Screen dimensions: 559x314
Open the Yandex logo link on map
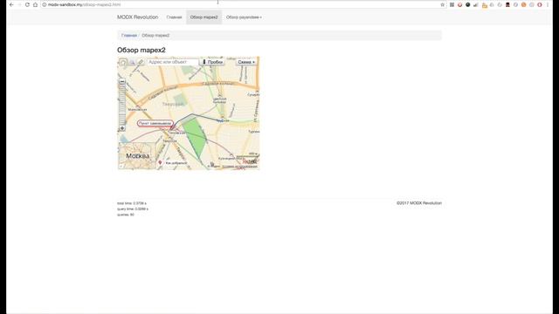[249, 161]
